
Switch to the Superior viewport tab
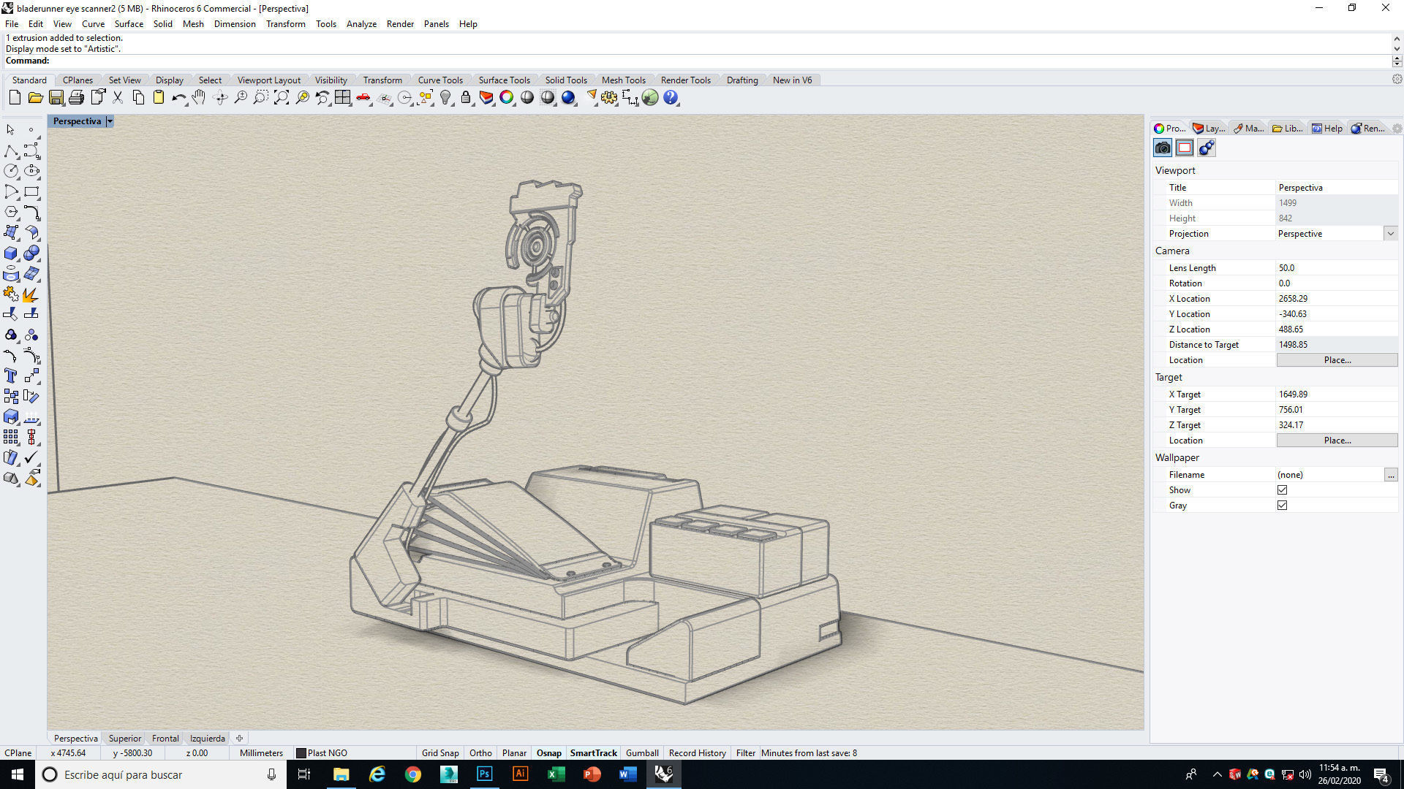tap(125, 739)
